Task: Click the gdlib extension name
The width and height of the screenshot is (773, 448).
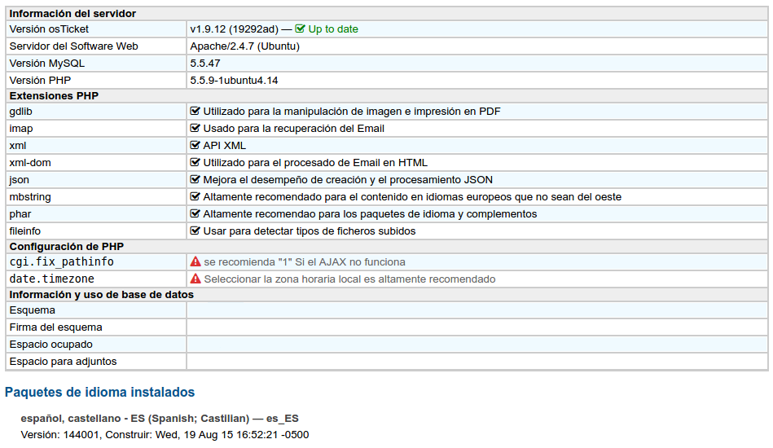Action: [x=20, y=112]
